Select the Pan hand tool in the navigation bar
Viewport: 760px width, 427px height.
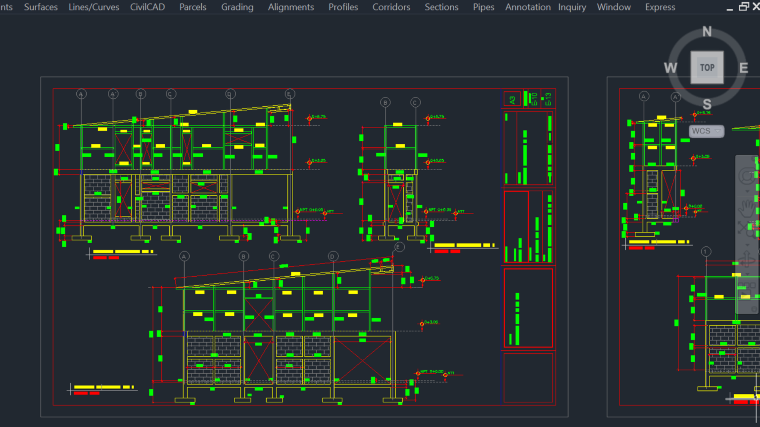tap(747, 208)
